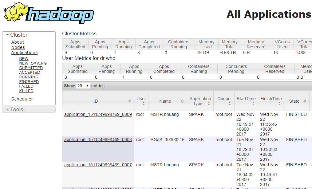This screenshot has height=189, width=312.
Task: Filter applications by RUNNING state
Action: (x=29, y=77)
